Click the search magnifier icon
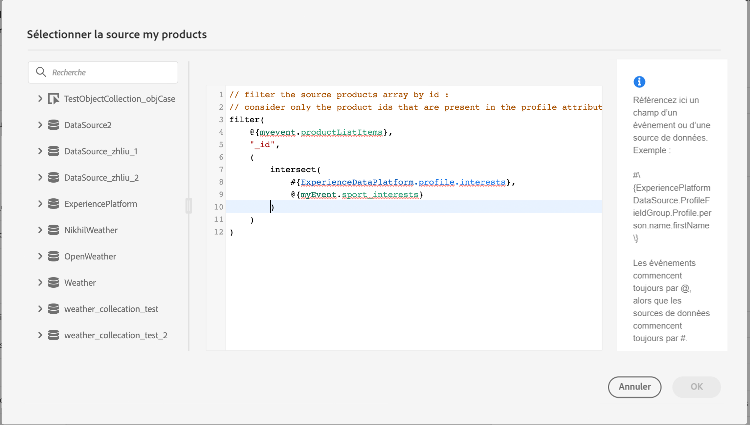The width and height of the screenshot is (750, 425). pyautogui.click(x=41, y=72)
